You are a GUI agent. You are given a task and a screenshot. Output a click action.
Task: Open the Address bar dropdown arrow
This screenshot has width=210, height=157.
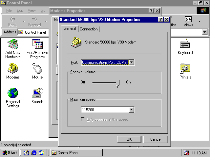(204, 32)
